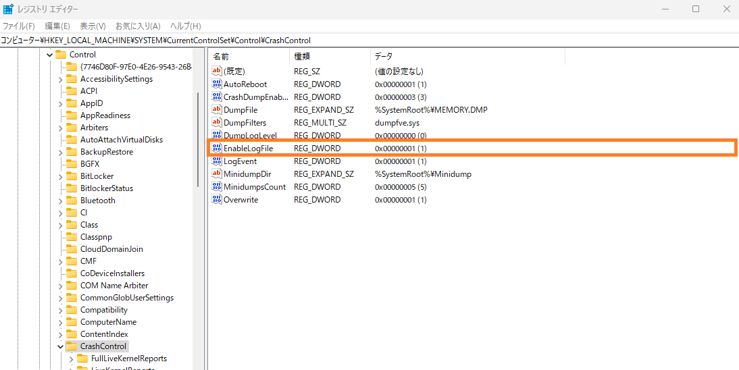Click the MinidumpDir string value icon

pos(217,174)
